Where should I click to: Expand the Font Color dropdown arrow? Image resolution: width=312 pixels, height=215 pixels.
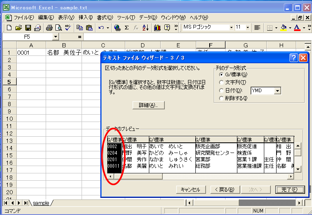(304, 28)
